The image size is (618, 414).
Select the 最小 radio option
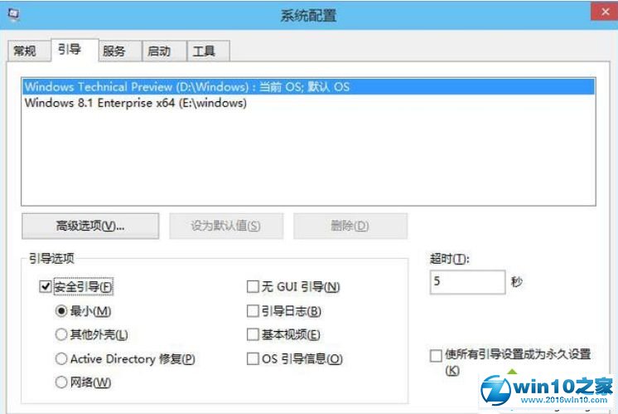point(60,311)
